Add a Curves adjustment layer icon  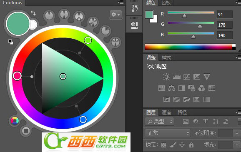click(x=187, y=77)
